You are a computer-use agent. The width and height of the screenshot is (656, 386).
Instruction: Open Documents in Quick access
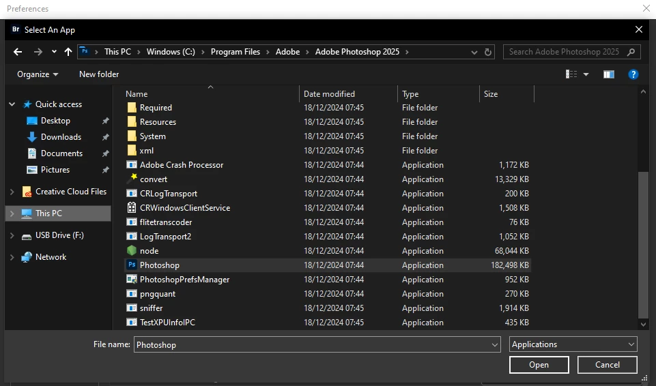(x=61, y=153)
